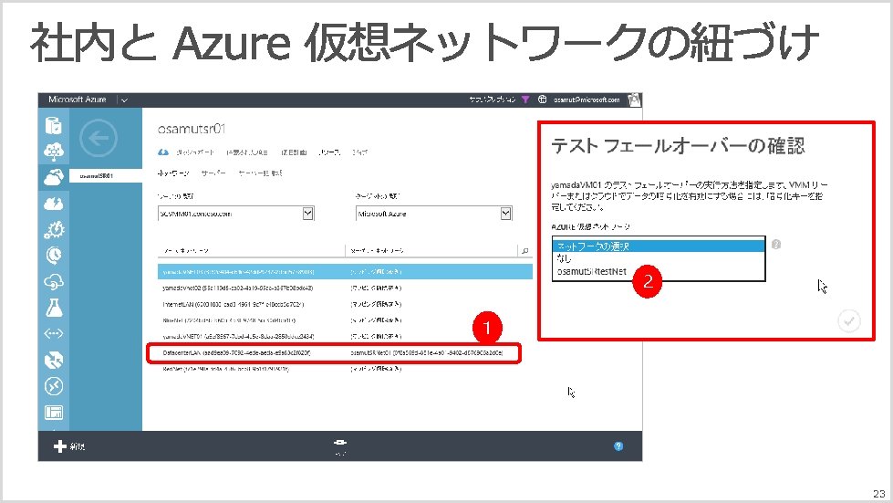Select the highlighted yamadavNET03 network row
This screenshot has width=893, height=503.
tap(345, 272)
